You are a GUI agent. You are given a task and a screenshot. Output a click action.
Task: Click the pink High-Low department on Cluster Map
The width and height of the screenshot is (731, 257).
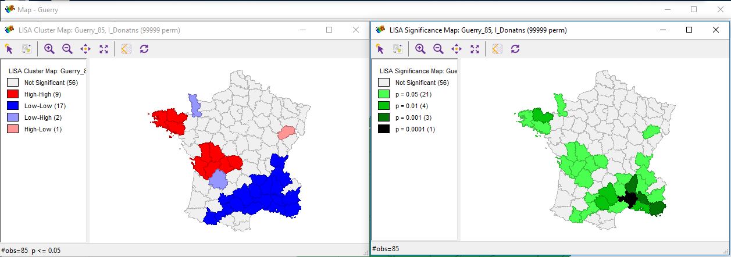(x=286, y=132)
